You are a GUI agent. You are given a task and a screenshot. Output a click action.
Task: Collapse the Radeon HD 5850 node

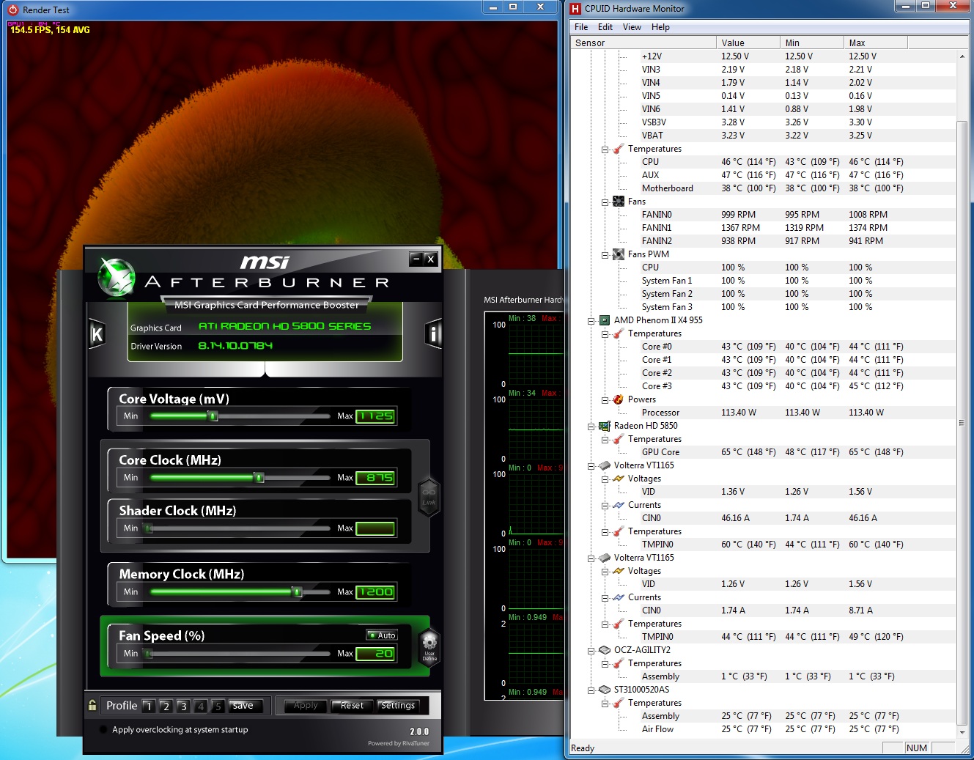[x=591, y=427]
